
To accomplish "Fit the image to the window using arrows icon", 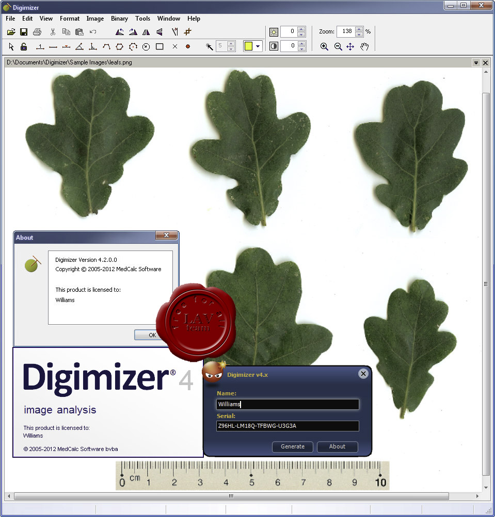I will (x=350, y=47).
